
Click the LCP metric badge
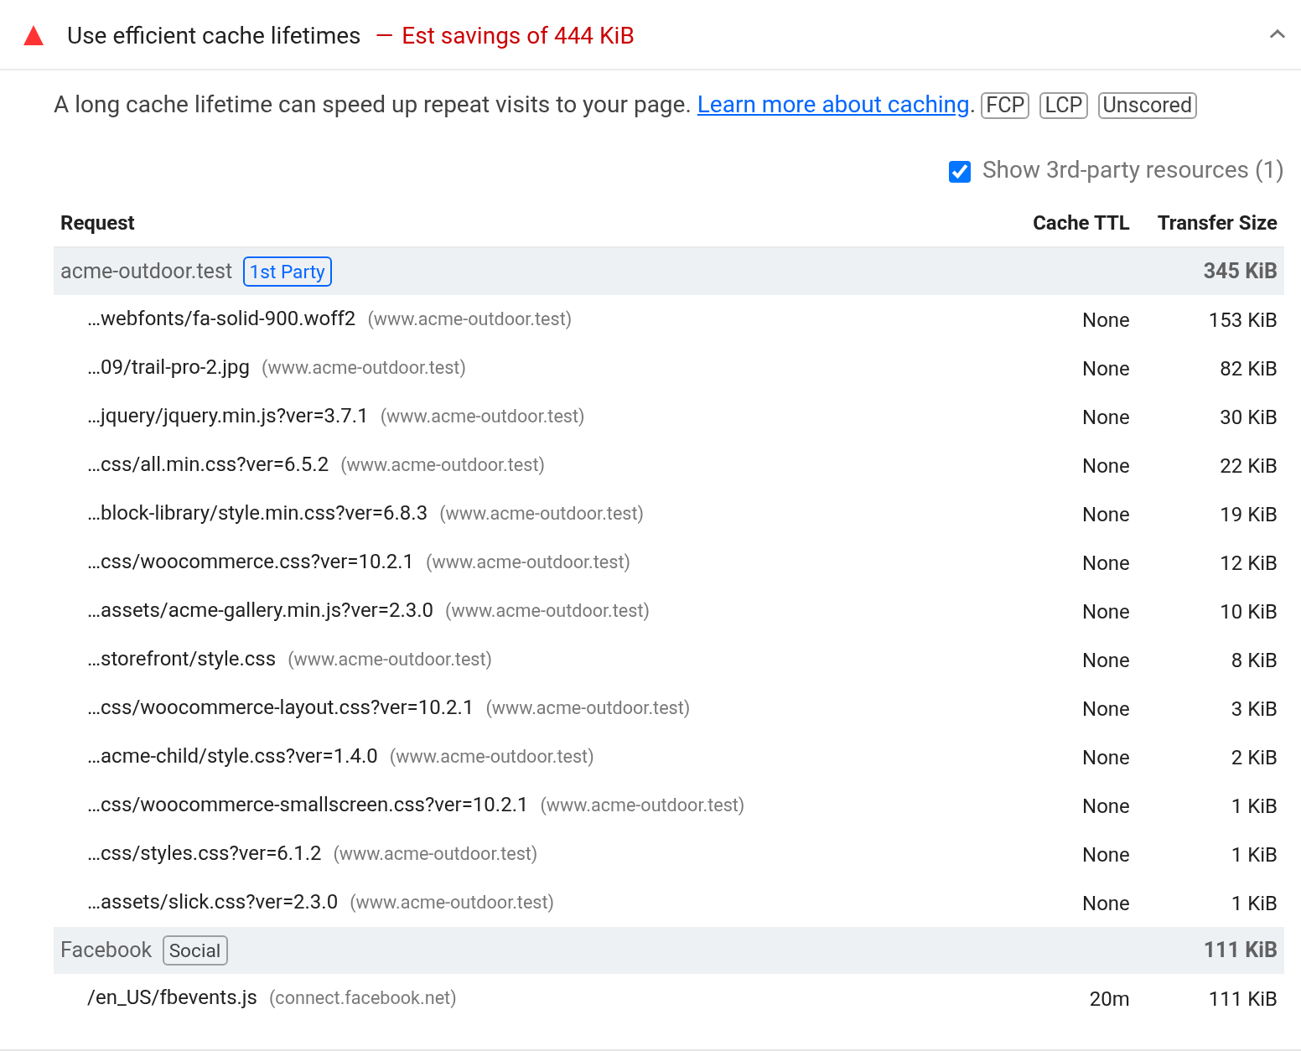tap(1064, 105)
